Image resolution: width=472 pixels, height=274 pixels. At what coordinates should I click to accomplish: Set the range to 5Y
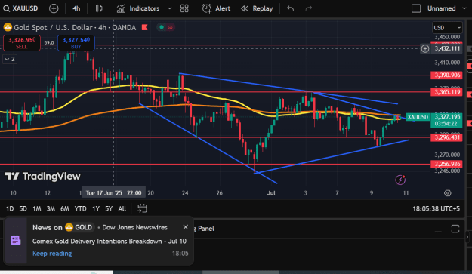(109, 209)
